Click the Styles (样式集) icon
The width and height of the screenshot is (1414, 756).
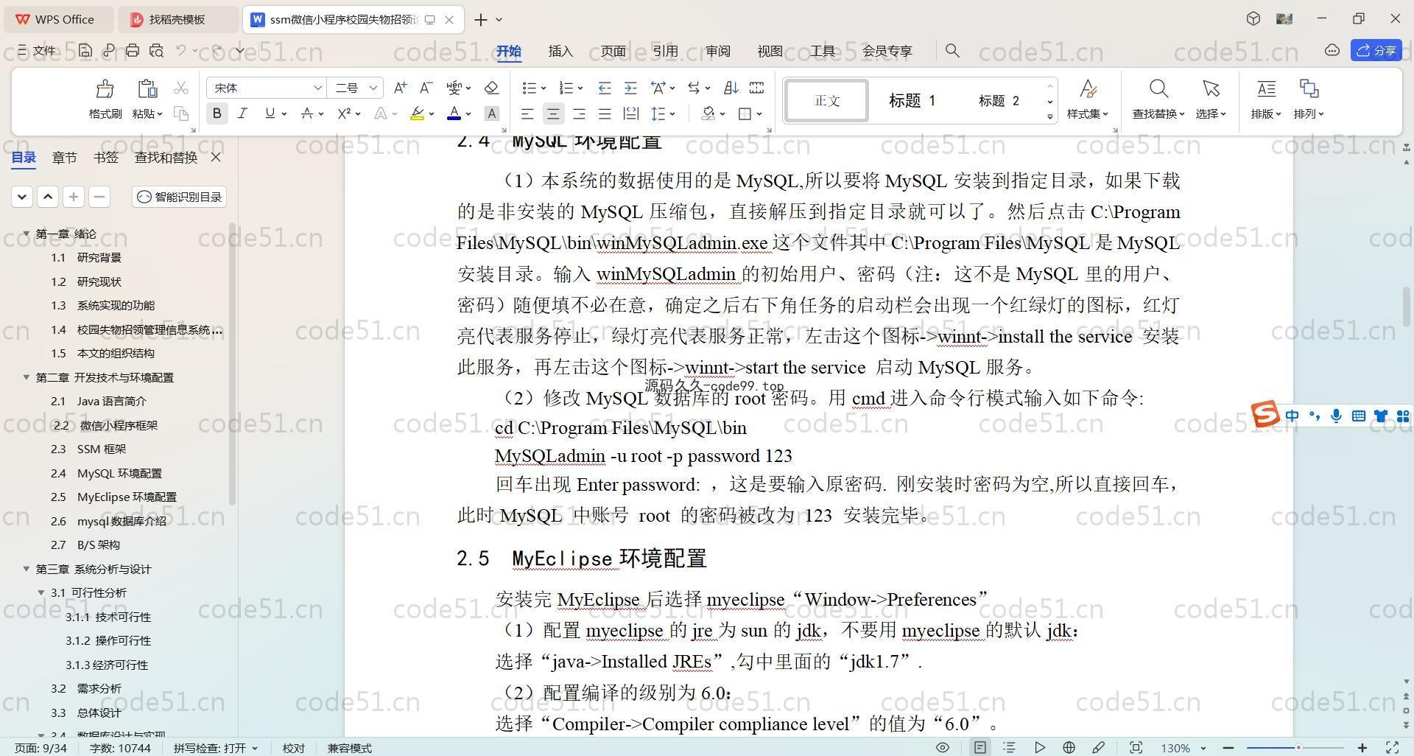pyautogui.click(x=1088, y=89)
